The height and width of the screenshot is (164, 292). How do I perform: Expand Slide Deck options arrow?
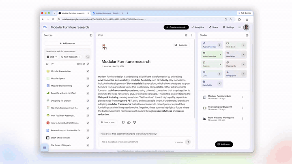pyautogui.click(x=243, y=45)
